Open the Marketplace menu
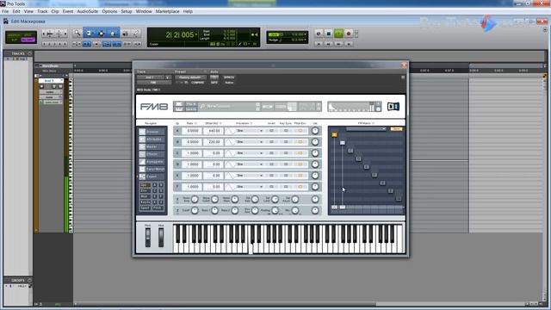This screenshot has height=310, width=551. 167,11
